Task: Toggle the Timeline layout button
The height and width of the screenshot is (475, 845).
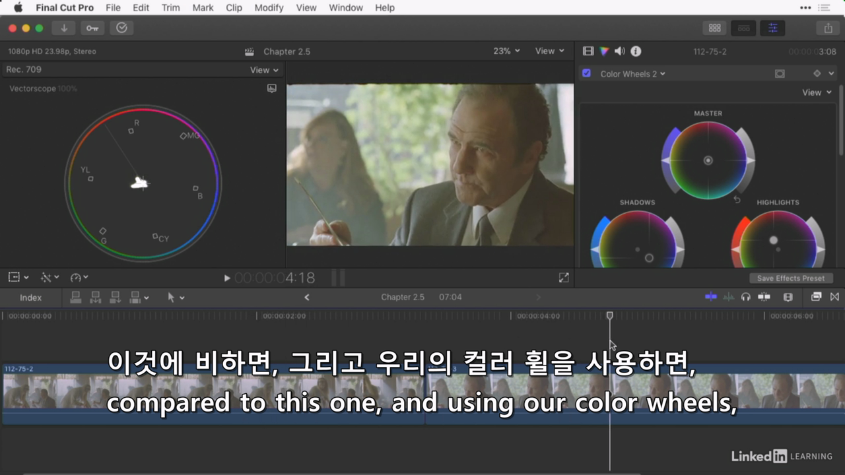Action: (x=743, y=28)
